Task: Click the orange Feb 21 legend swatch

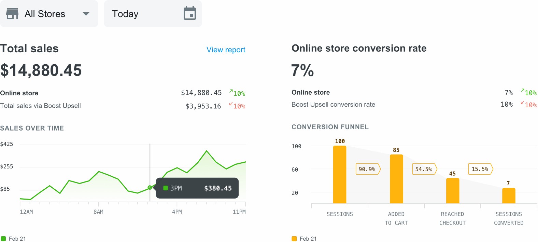Action: coord(294,239)
